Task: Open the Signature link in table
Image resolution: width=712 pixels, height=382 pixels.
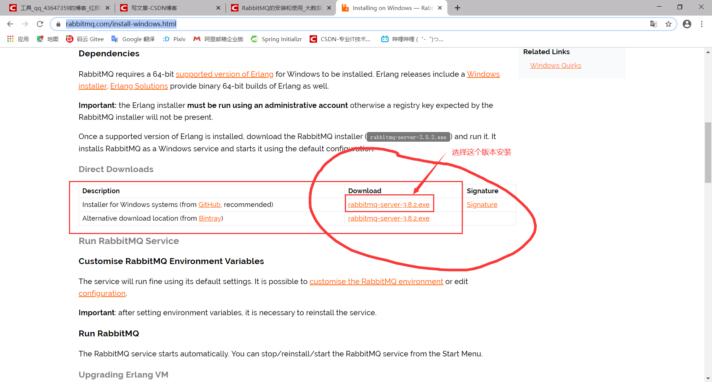Action: [482, 205]
